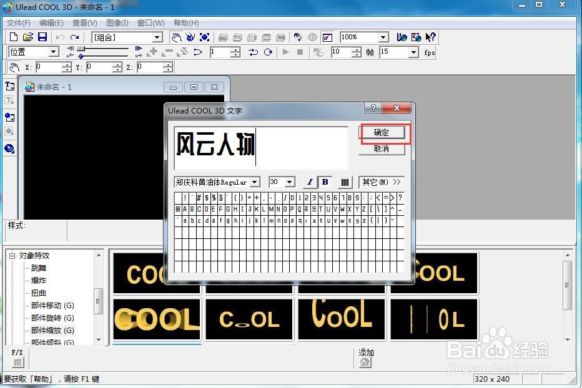Select the Rotate object tool
This screenshot has height=388, width=582.
pos(190,37)
